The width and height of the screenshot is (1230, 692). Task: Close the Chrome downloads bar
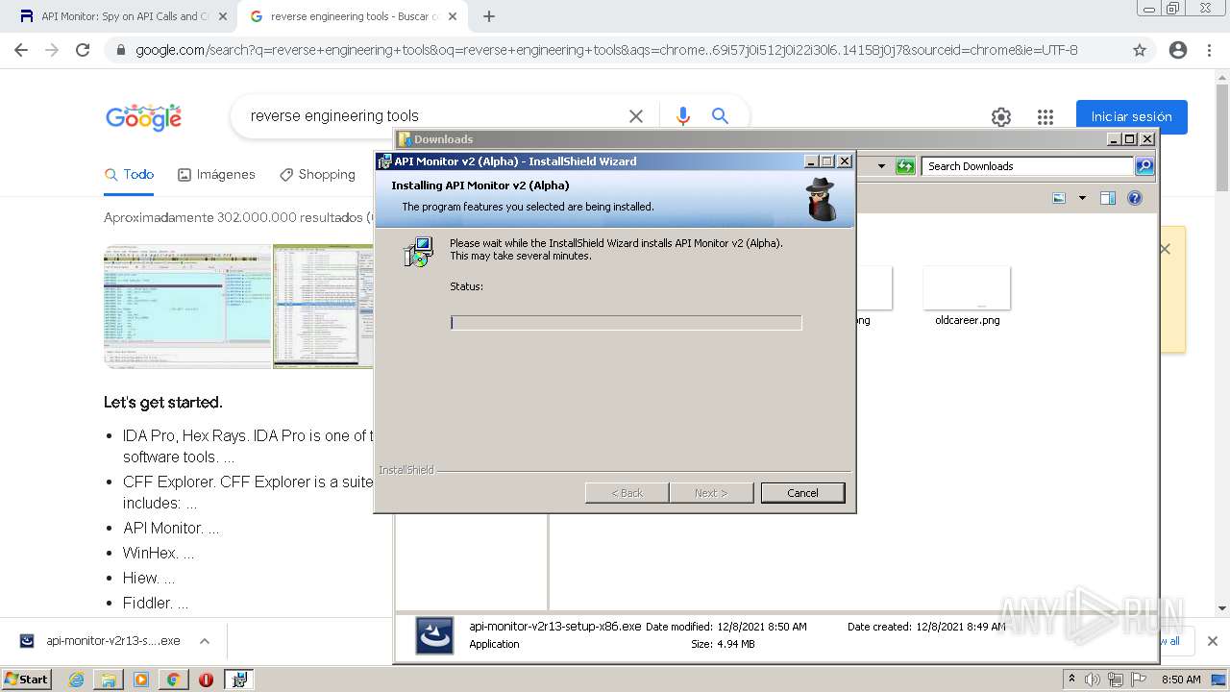point(1212,641)
